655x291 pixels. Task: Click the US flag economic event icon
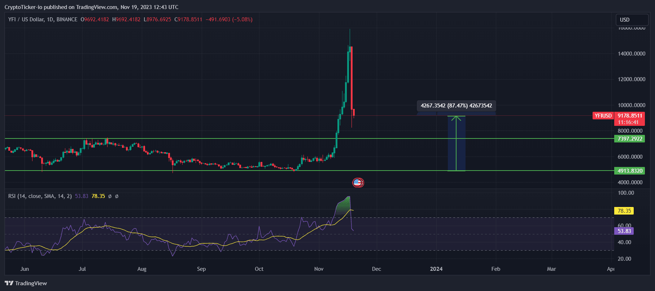click(x=358, y=183)
